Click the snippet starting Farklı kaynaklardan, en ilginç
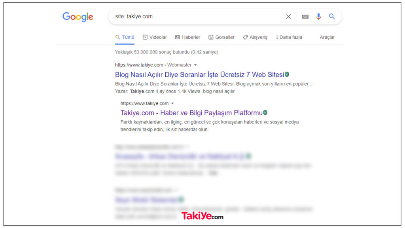This screenshot has height=228, width=405. pos(210,125)
